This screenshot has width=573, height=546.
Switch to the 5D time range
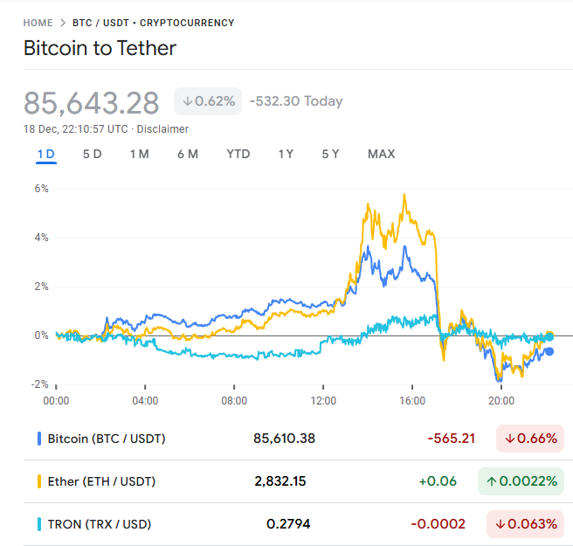coord(92,155)
